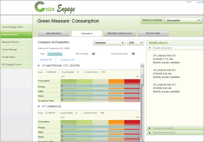Click 'Data as of September 30, 2009' text

coord(54,48)
